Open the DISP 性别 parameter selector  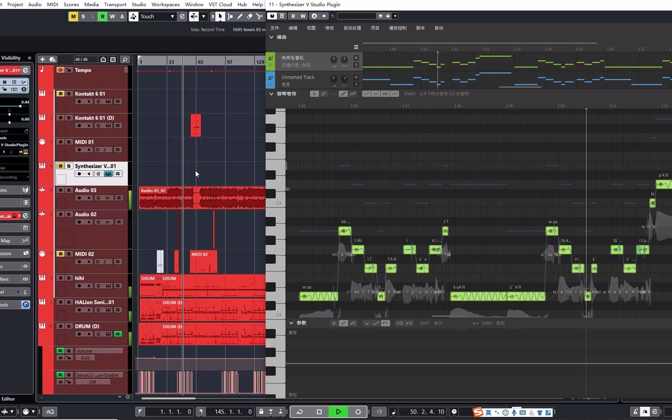click(493, 323)
